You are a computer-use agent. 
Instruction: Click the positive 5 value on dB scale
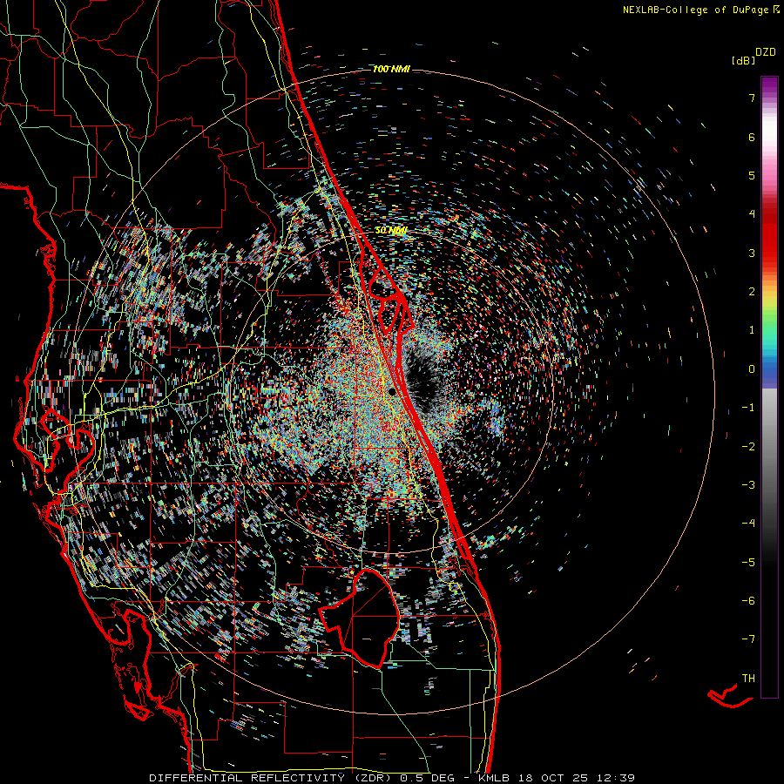point(752,175)
